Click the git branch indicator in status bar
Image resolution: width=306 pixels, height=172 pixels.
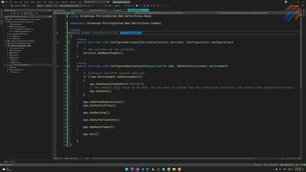(274, 165)
